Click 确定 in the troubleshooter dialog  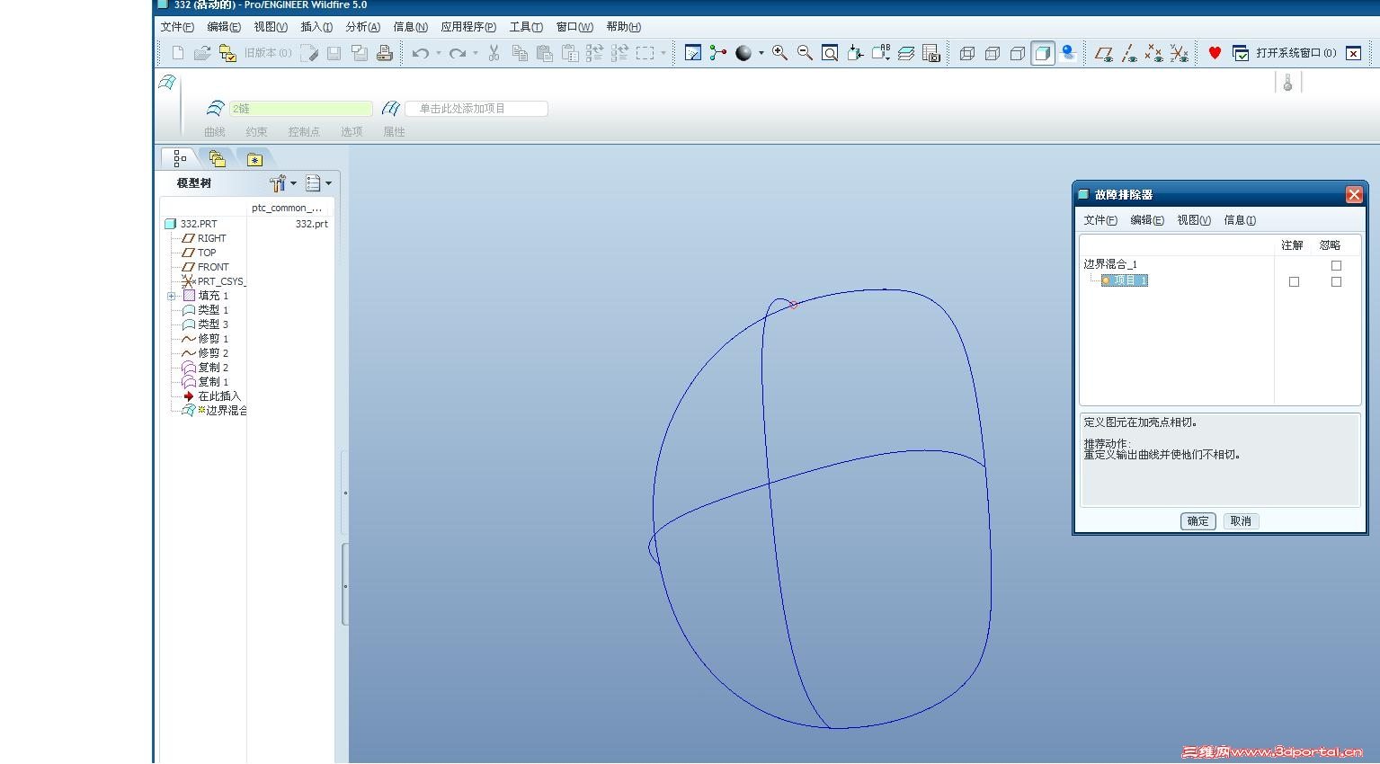[1198, 521]
